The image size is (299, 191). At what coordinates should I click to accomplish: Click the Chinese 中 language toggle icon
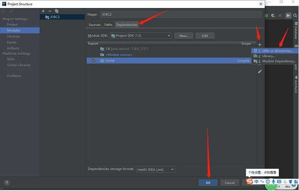coord(256,182)
